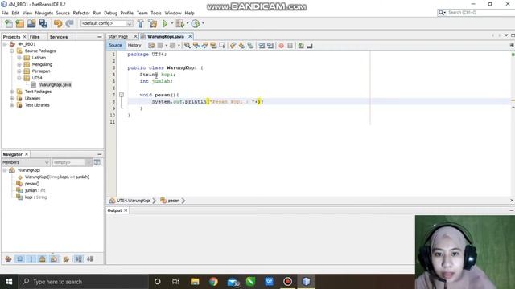Close the Start Page tab

click(x=135, y=36)
